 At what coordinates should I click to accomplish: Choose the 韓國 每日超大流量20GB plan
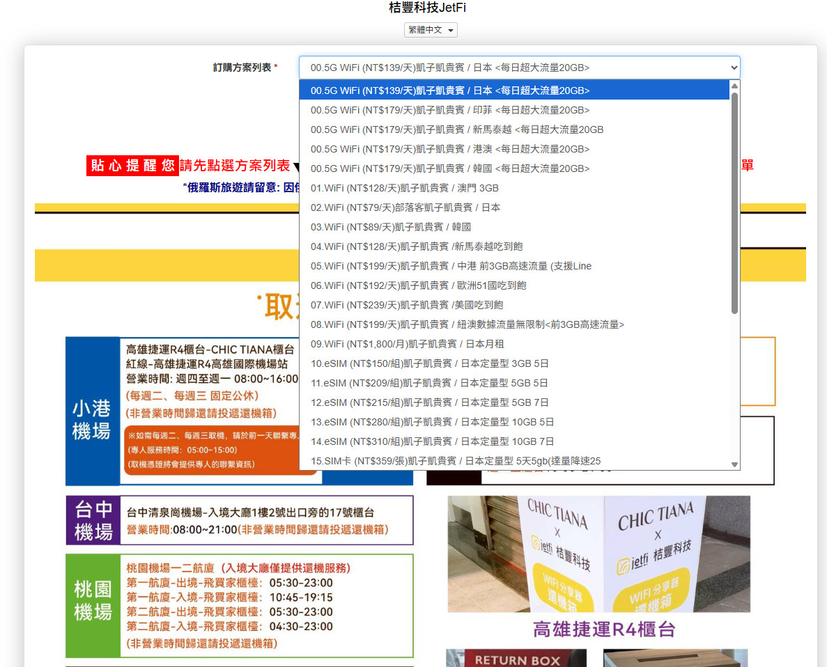pyautogui.click(x=450, y=168)
